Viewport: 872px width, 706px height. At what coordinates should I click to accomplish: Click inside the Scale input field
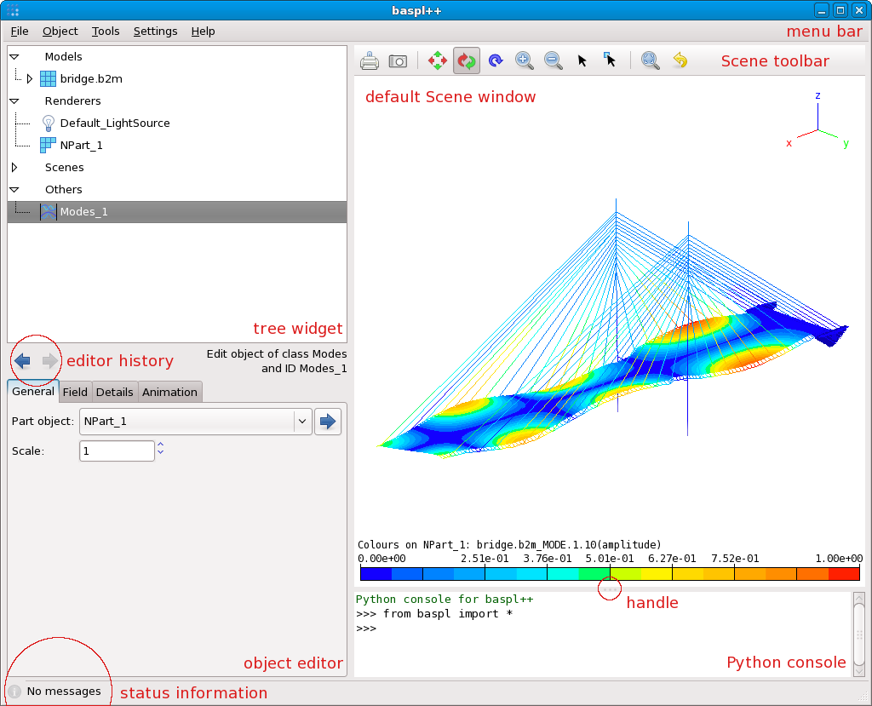(x=117, y=451)
